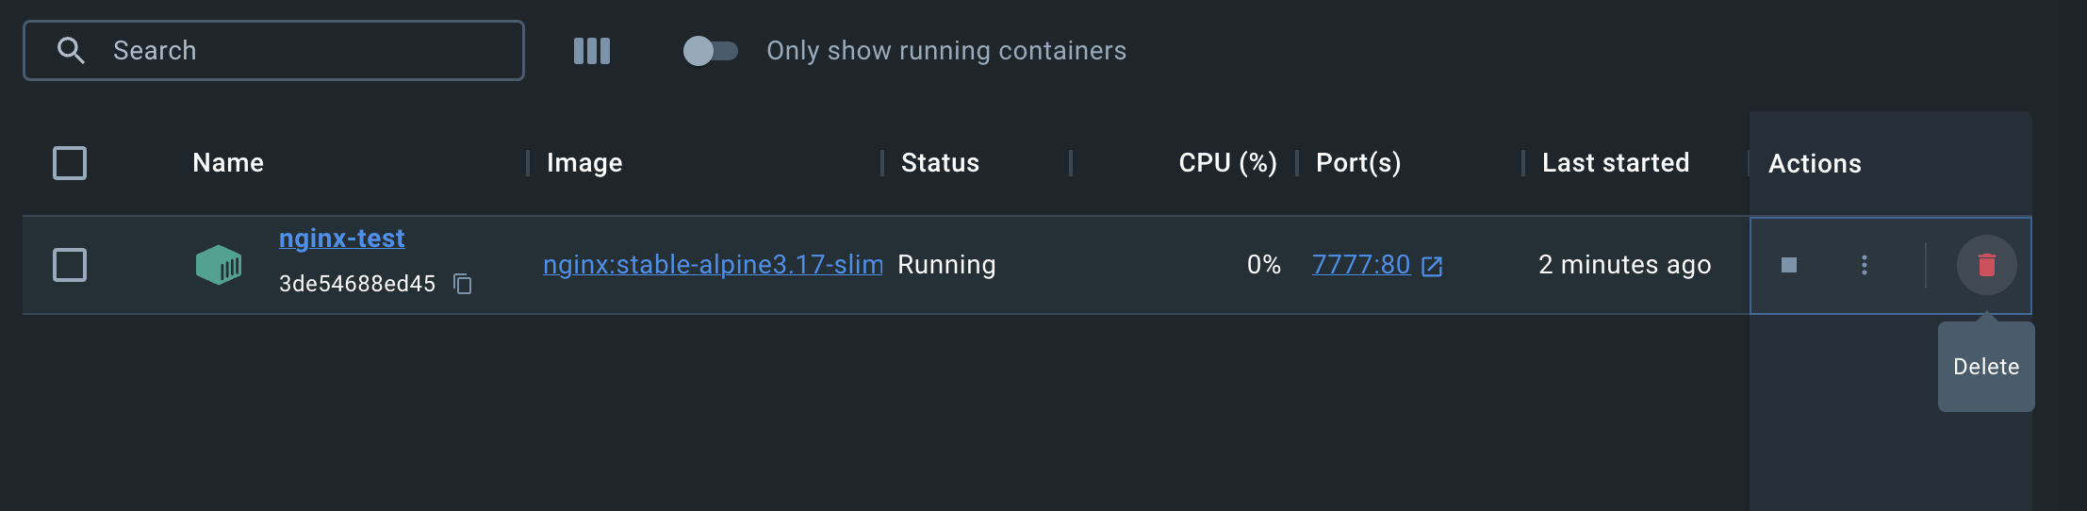Delete the nginx-test container with trash icon

[x=1986, y=265]
